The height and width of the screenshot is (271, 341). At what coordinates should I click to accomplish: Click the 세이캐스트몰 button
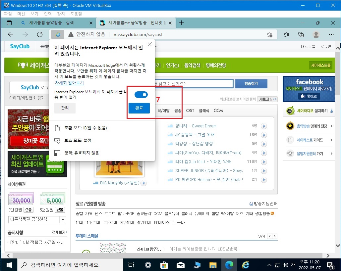point(320,65)
